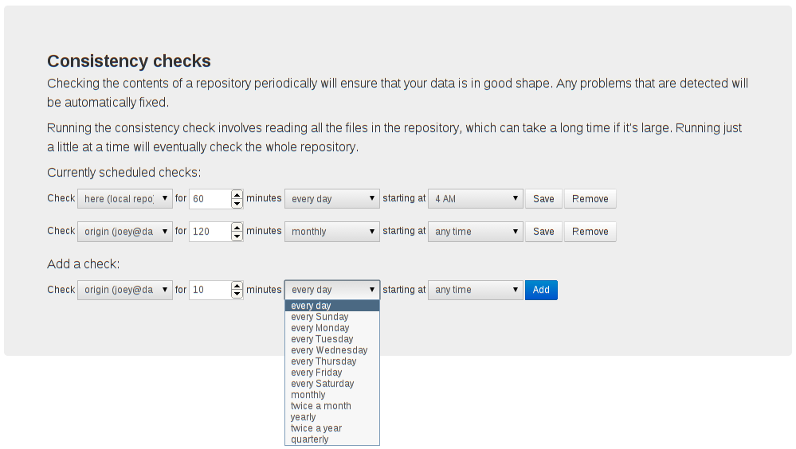Screen dimensions: 796x449
Task: Remove the origin monthly check
Action: 590,232
